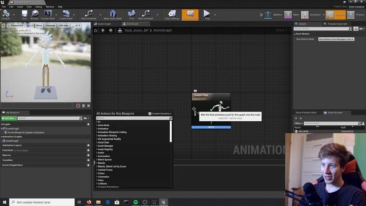
Task: Click the Browse magnifier icon
Action: pos(34,15)
